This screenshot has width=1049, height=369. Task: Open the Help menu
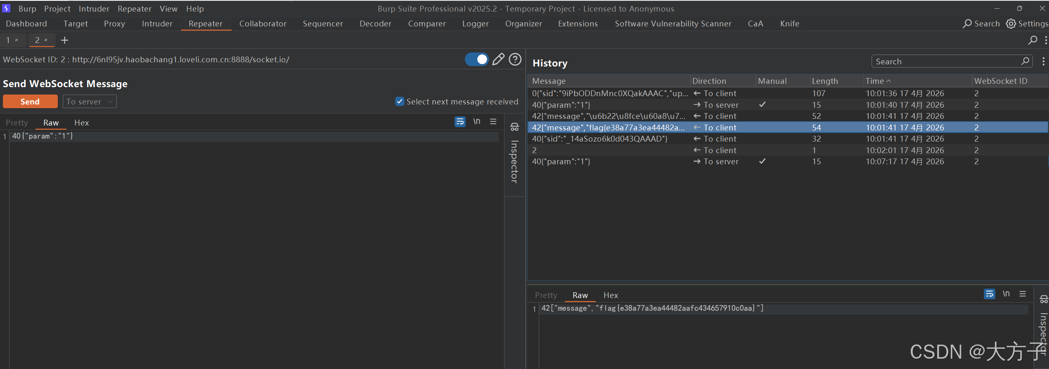click(195, 9)
